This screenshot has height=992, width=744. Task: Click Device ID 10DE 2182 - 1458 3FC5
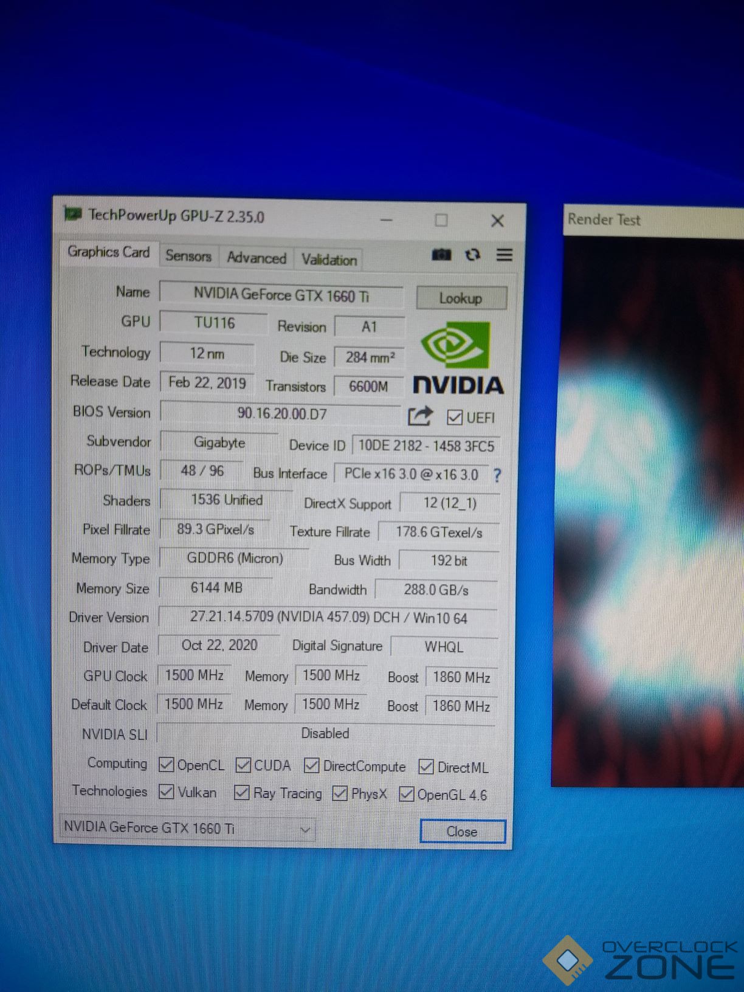click(x=426, y=446)
